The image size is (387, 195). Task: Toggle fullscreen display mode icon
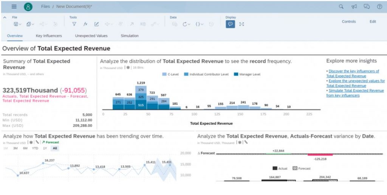pyautogui.click(x=242, y=24)
